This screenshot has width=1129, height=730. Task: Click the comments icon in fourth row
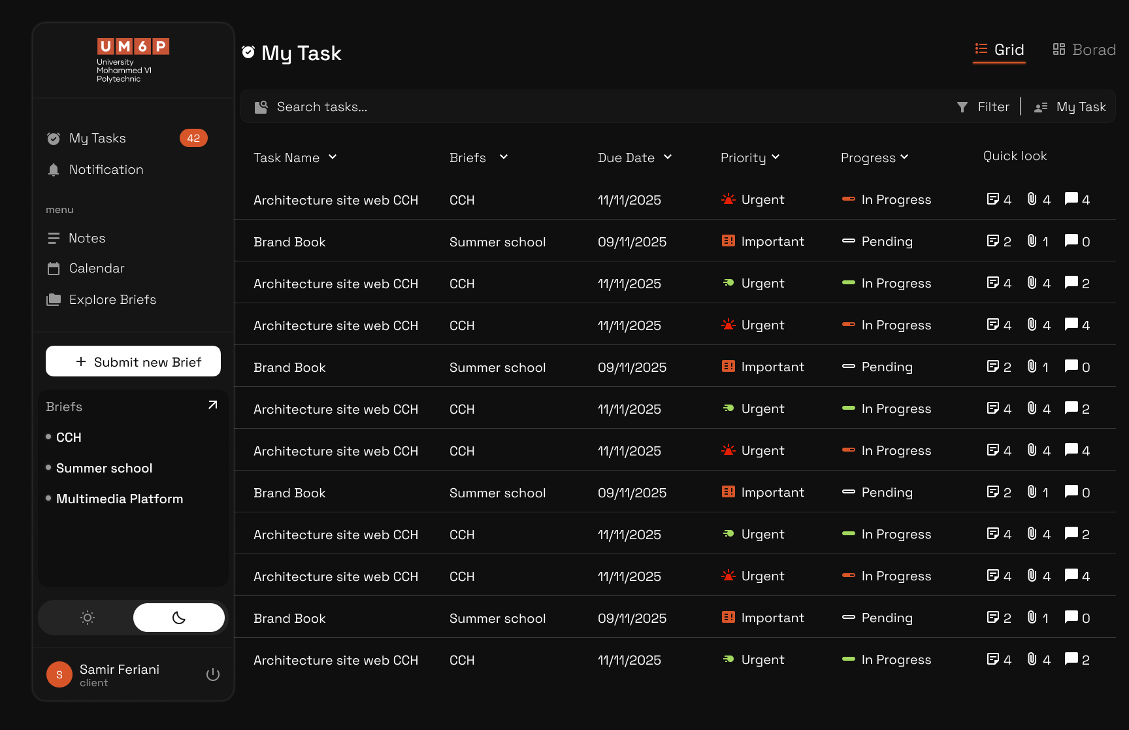point(1072,324)
